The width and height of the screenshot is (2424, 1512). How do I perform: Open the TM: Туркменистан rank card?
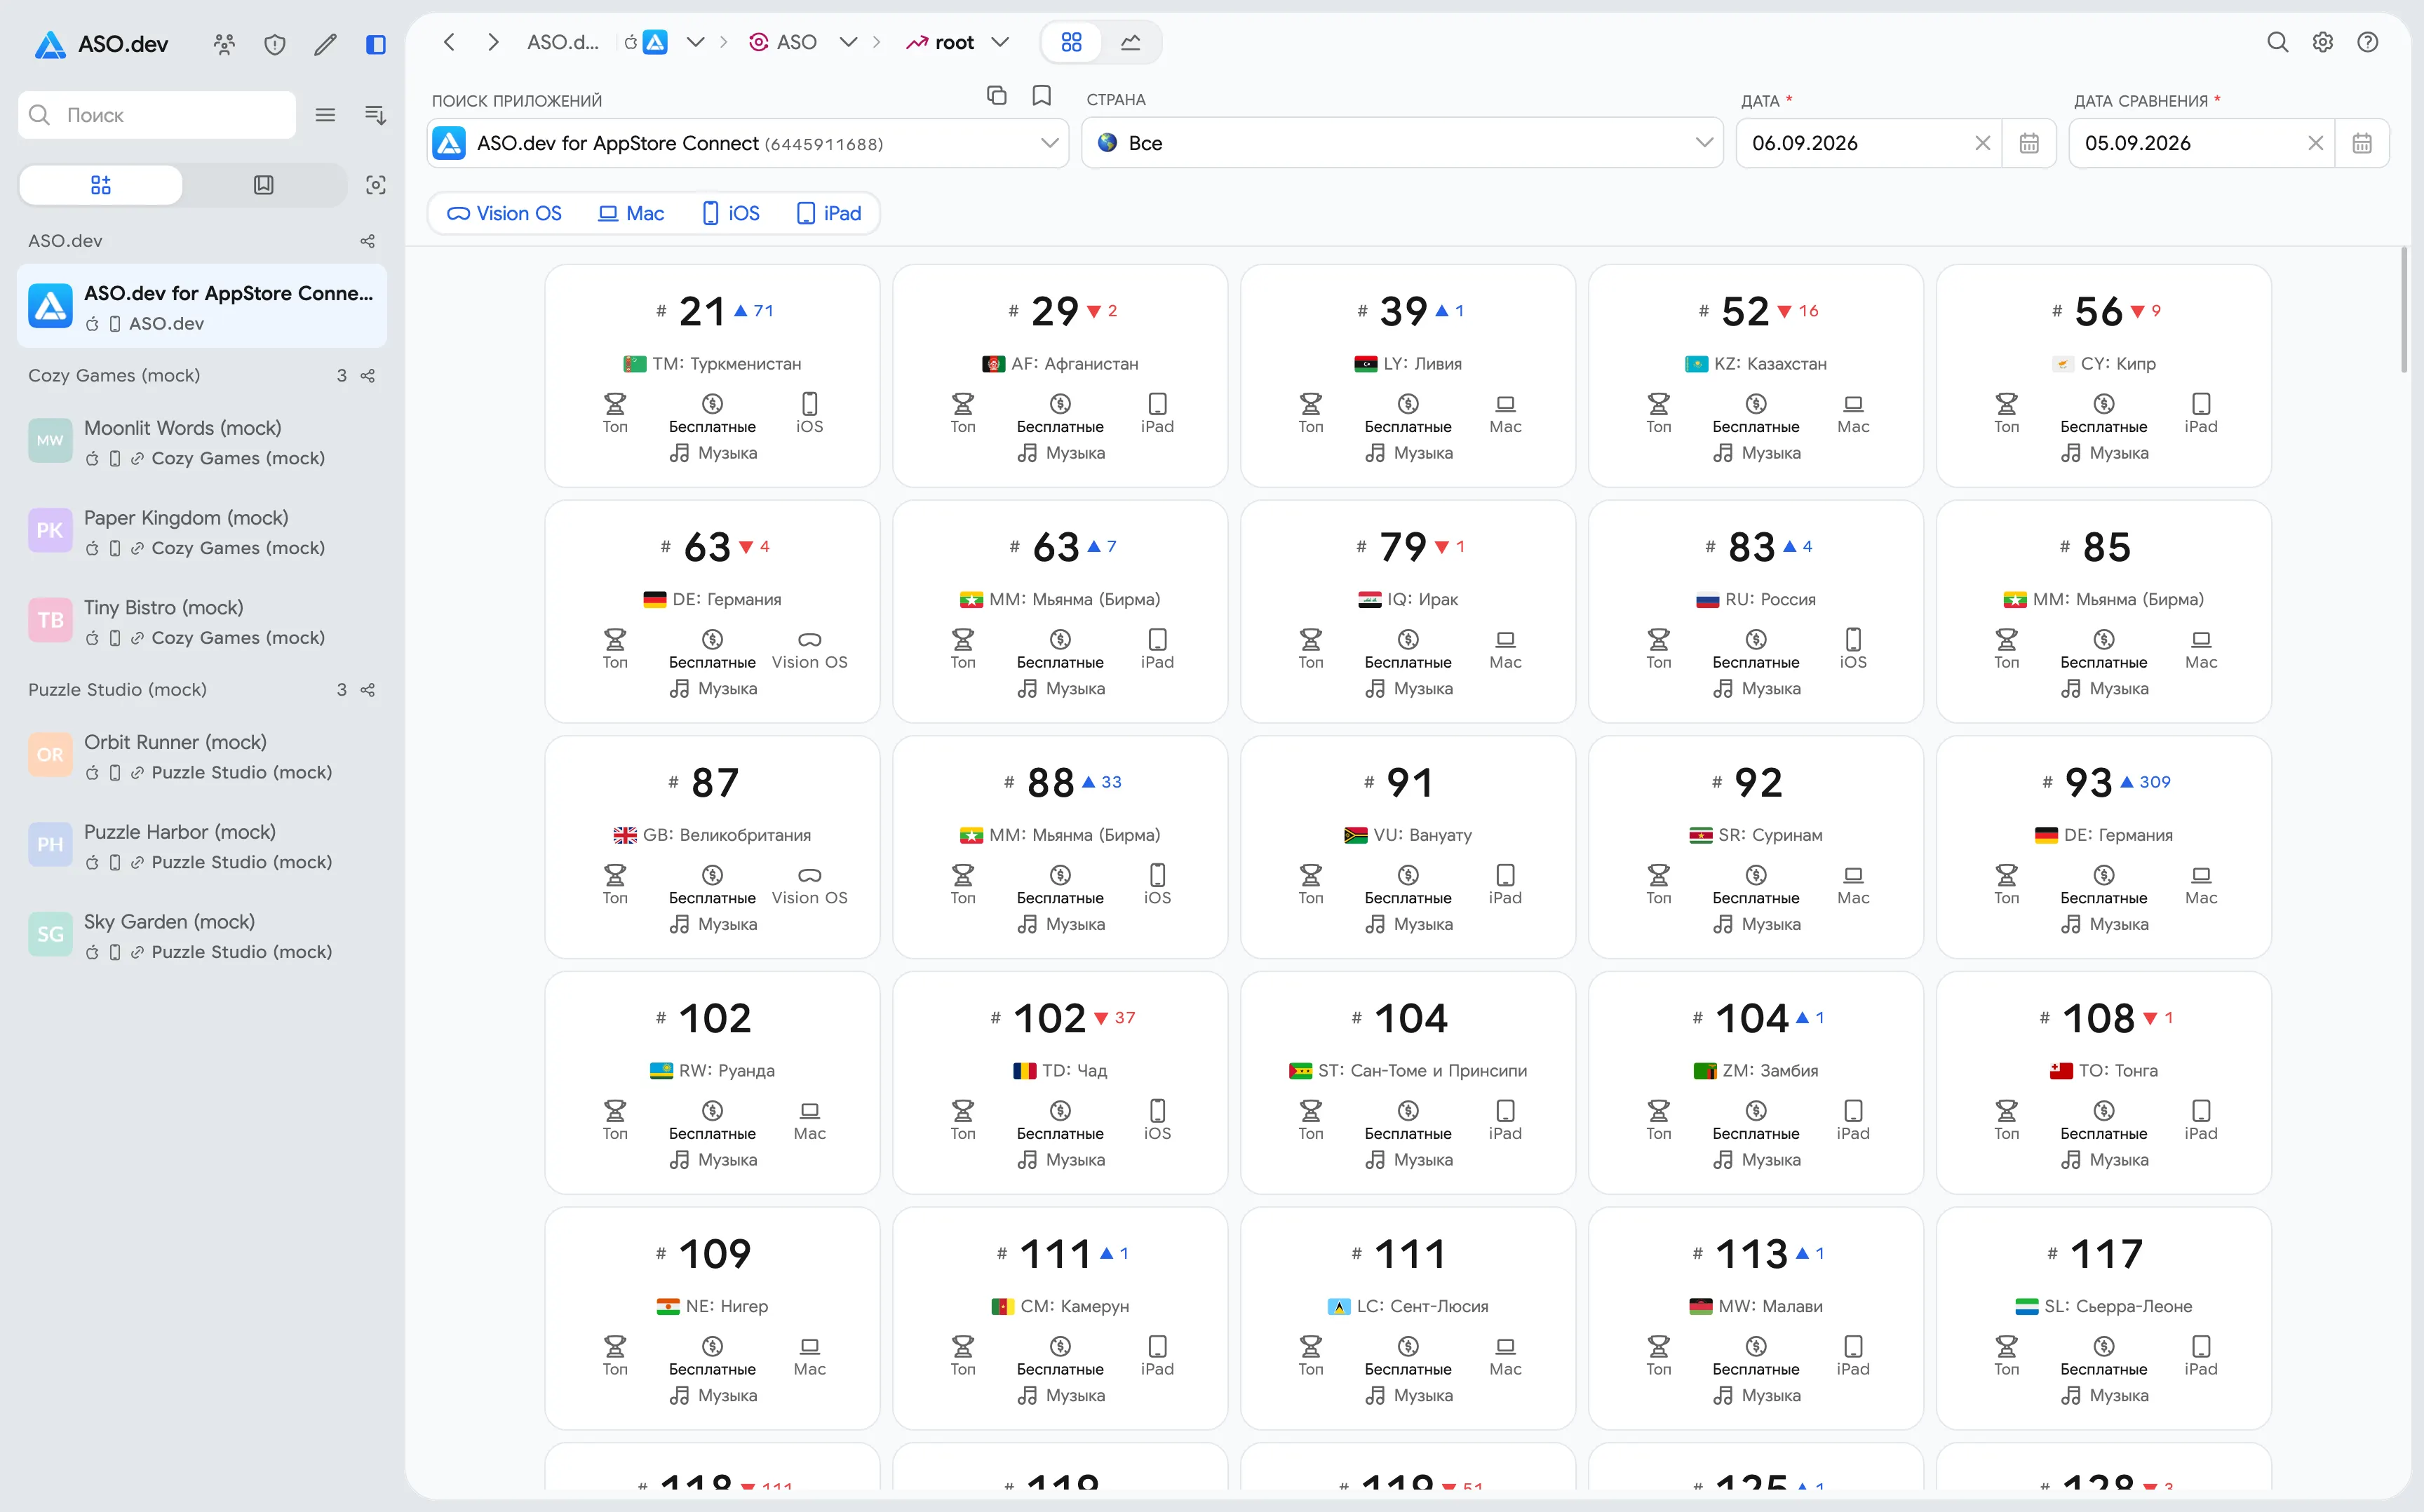point(712,376)
